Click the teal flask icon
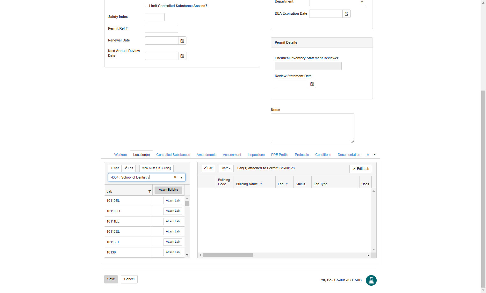486x293 pixels. [x=371, y=280]
